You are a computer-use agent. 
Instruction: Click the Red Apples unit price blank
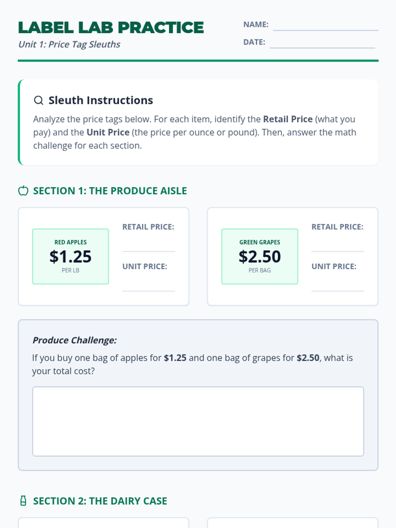click(148, 284)
